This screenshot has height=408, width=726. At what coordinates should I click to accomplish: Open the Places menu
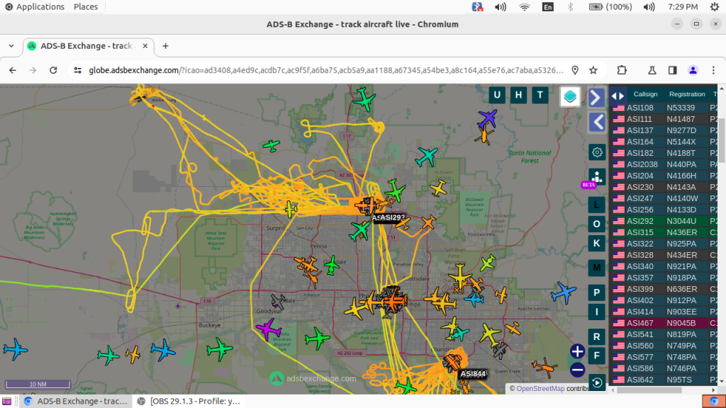pos(86,6)
